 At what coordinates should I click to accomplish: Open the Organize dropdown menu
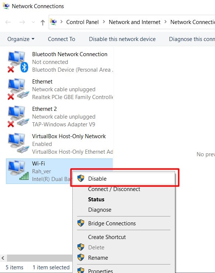pos(21,39)
